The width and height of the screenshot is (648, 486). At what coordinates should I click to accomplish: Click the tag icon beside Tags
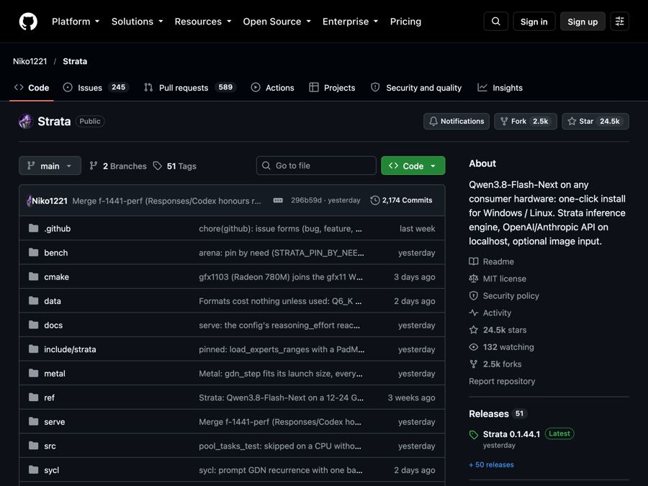click(158, 166)
